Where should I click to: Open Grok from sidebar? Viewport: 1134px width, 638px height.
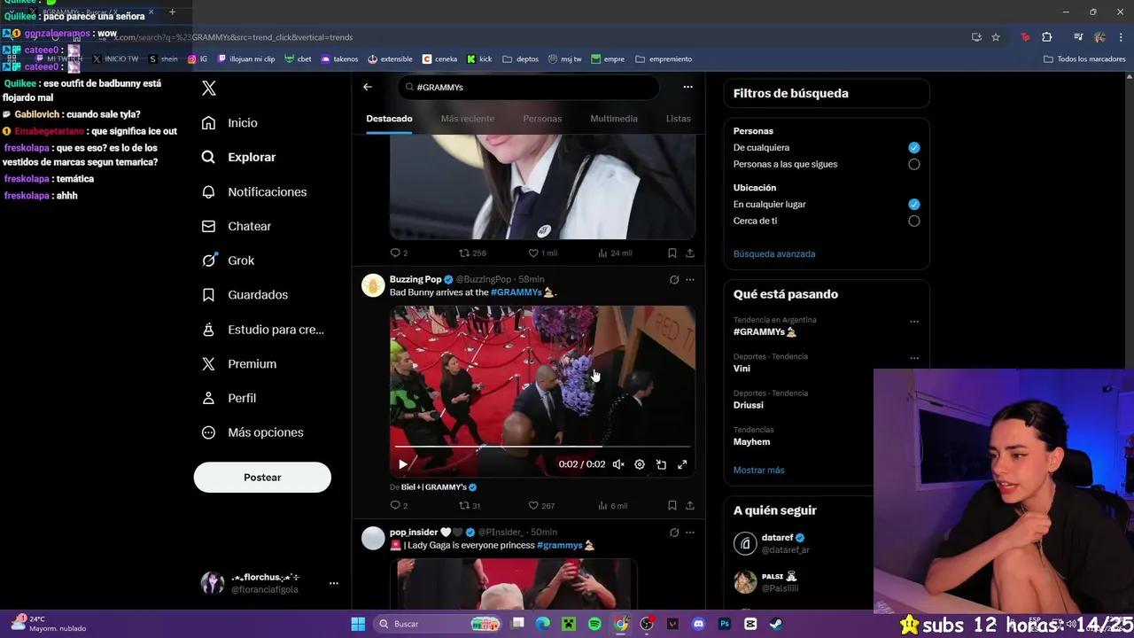(x=228, y=261)
